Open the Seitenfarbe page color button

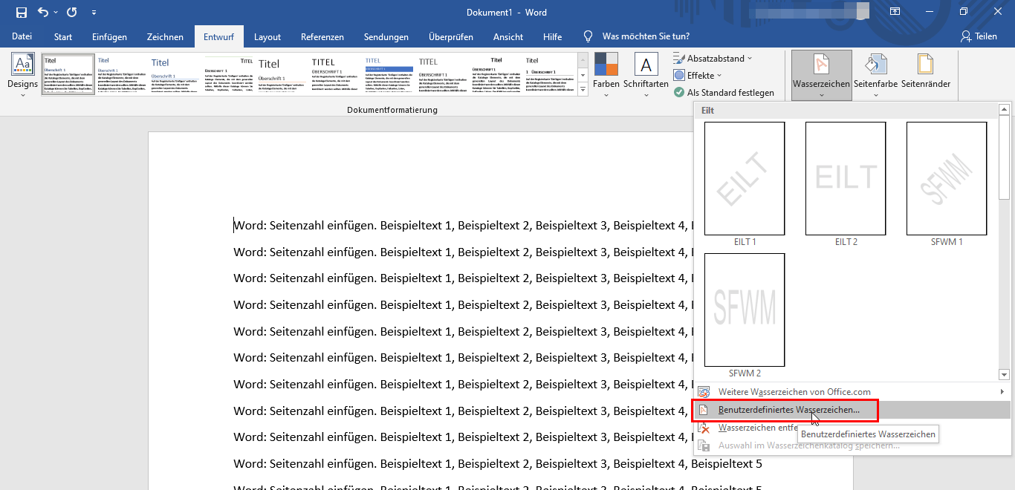pyautogui.click(x=876, y=75)
